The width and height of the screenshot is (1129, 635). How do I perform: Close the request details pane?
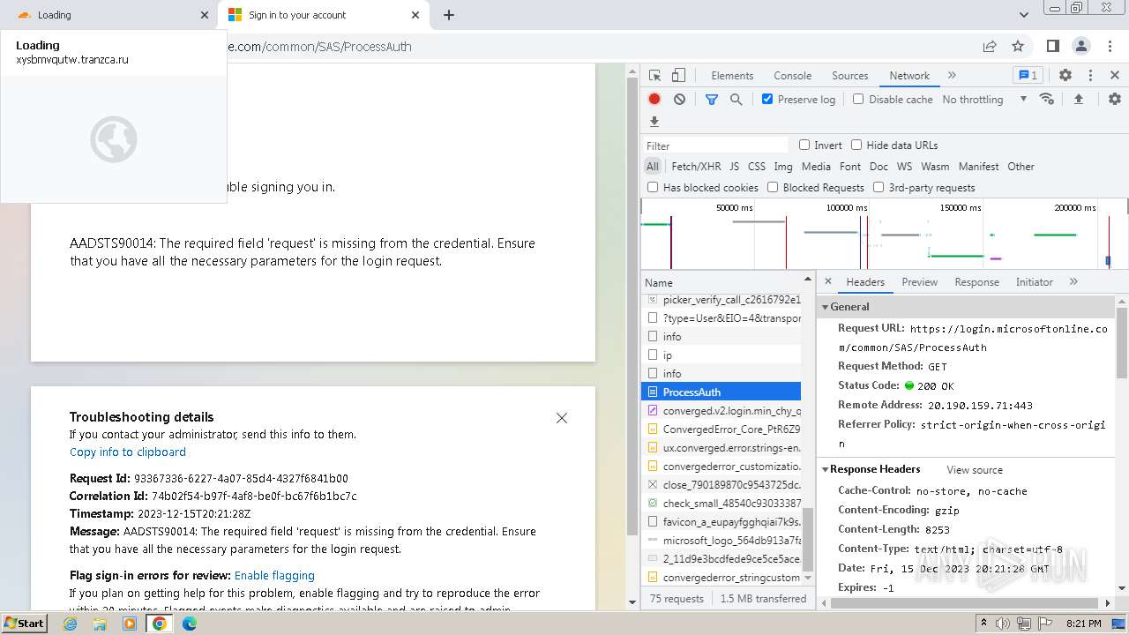click(x=828, y=282)
